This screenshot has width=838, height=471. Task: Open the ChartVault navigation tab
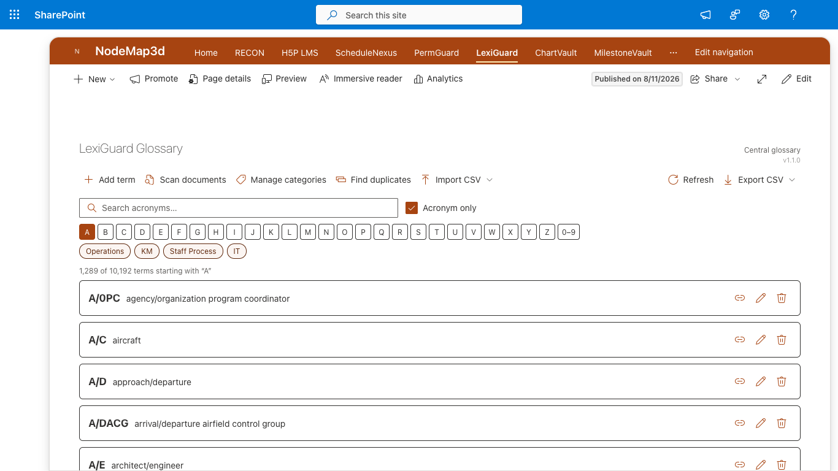(x=556, y=53)
